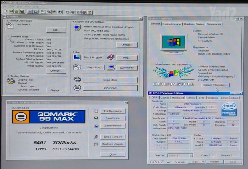The height and width of the screenshot is (169, 248).
Task: Open the Bench tab in CPU-Z
Action: [224, 98]
